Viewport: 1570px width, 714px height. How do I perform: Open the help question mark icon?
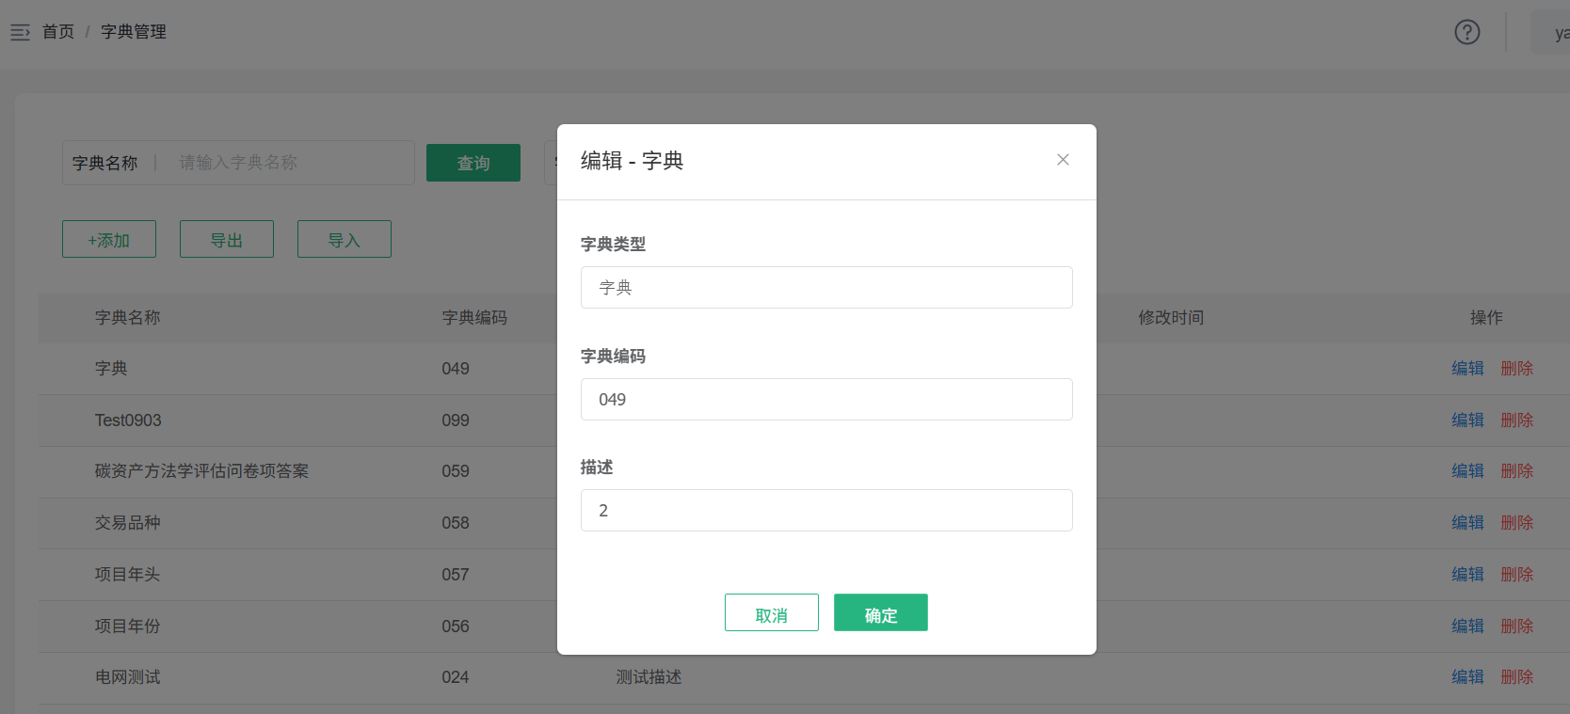click(1466, 32)
